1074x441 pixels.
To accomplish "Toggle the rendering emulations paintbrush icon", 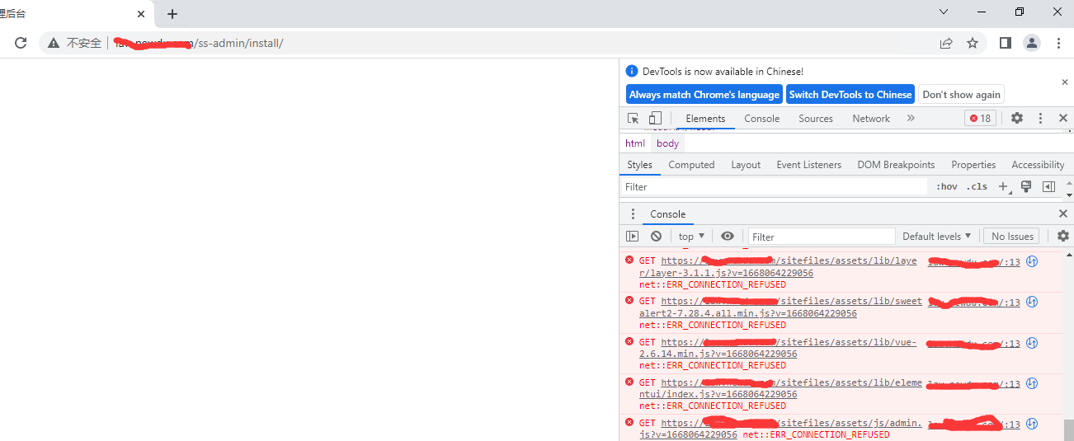I will pos(1026,187).
